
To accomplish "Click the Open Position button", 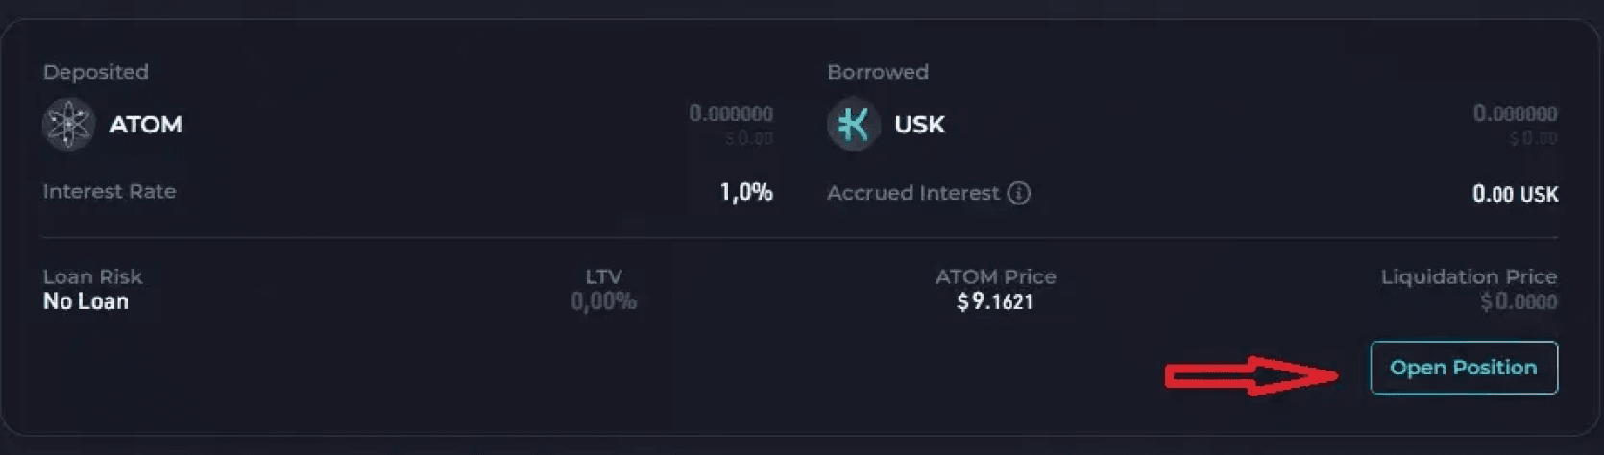I will (1464, 368).
